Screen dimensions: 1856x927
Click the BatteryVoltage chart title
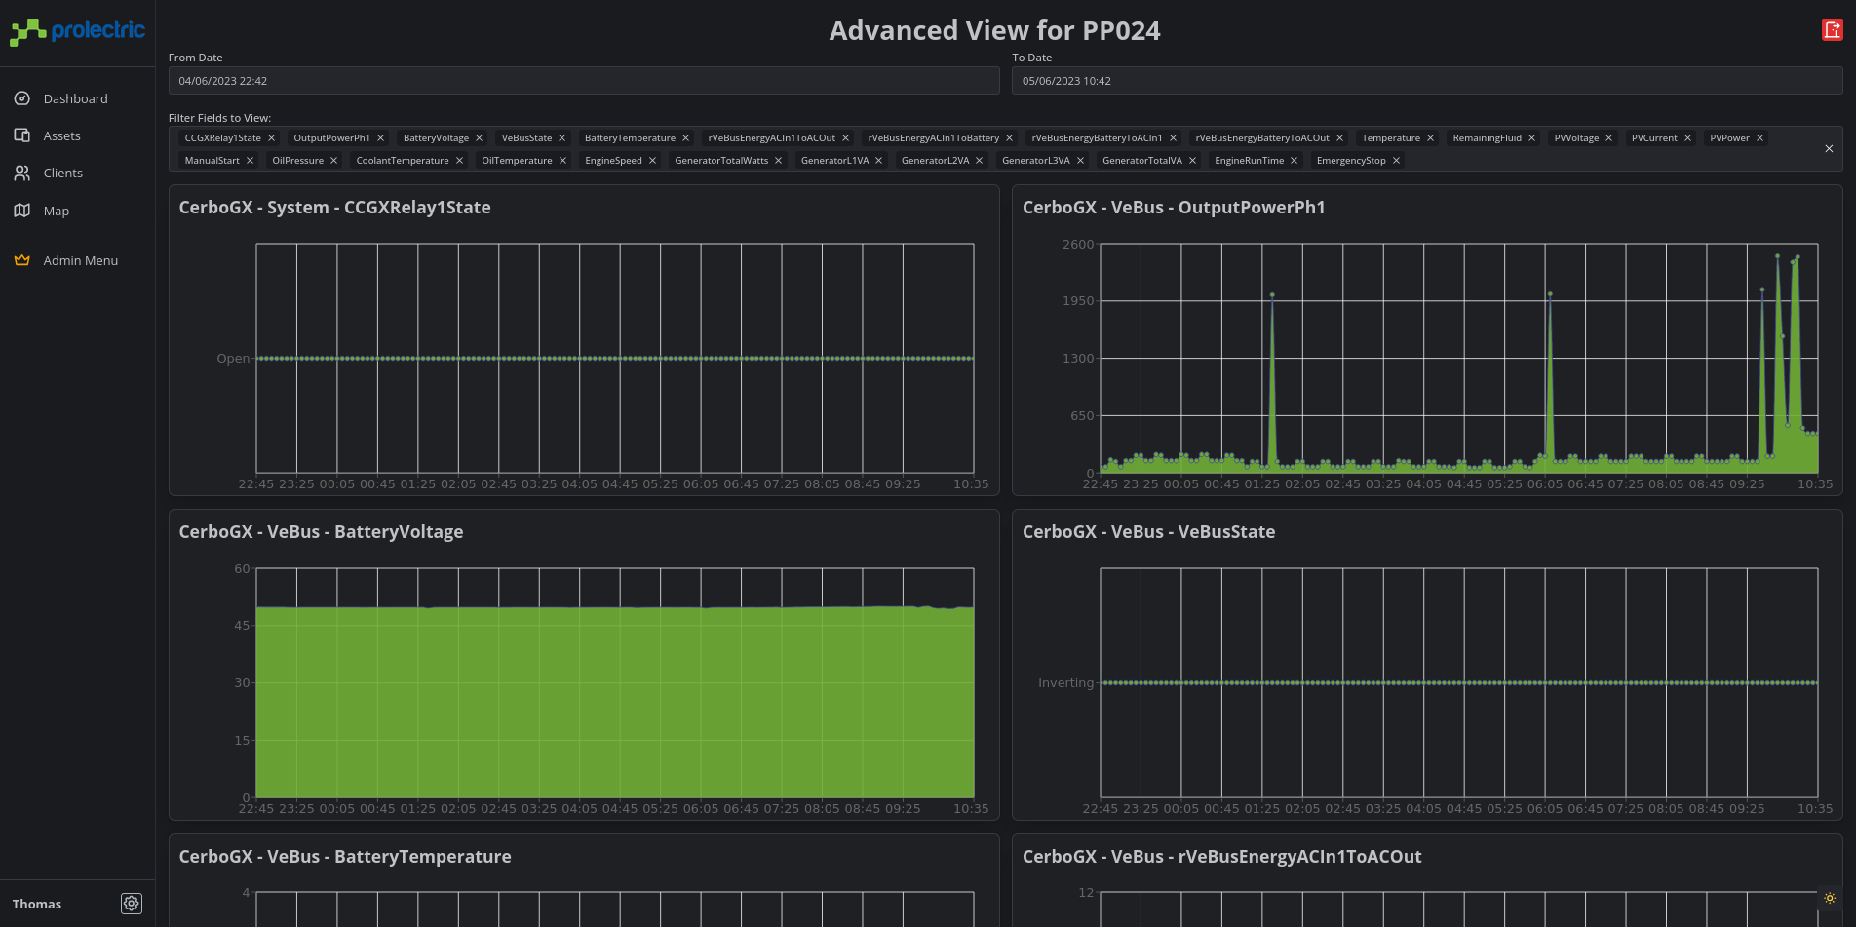coord(321,532)
